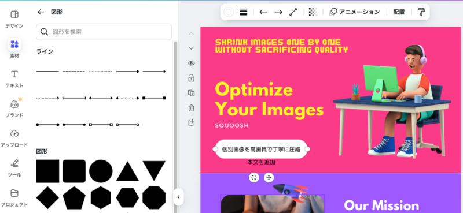Open the line start arrow options

point(263,12)
